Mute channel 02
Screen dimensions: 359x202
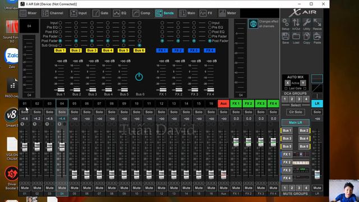[37, 188]
